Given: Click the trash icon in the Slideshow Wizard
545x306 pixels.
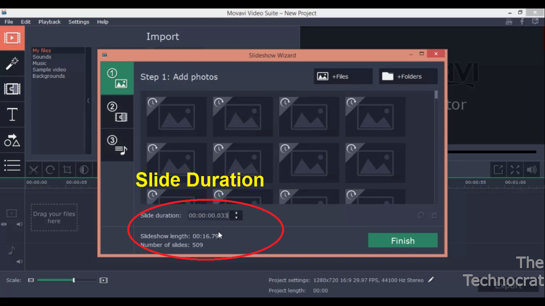Looking at the screenshot, I should coord(434,216).
